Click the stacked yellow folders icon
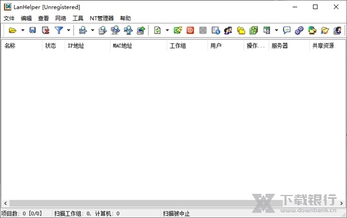The width and height of the screenshot is (347, 218). (x=241, y=30)
